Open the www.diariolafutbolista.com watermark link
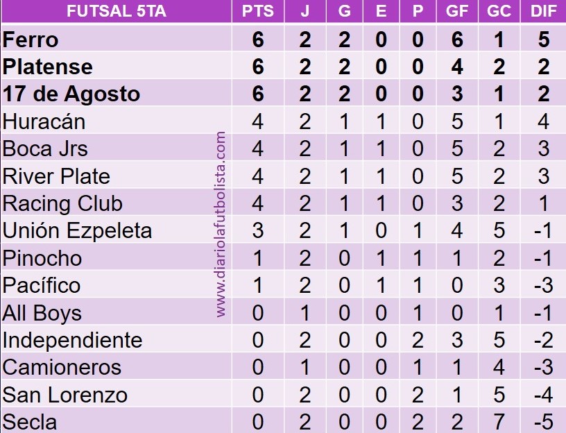This screenshot has height=433, width=566. coord(221,224)
